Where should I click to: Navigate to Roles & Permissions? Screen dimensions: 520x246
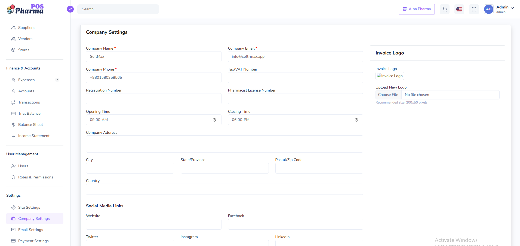click(36, 177)
